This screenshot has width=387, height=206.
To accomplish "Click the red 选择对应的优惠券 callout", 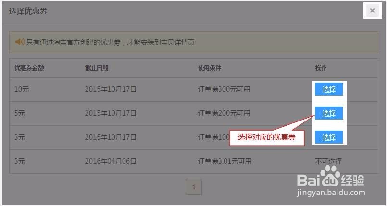I will [x=267, y=137].
